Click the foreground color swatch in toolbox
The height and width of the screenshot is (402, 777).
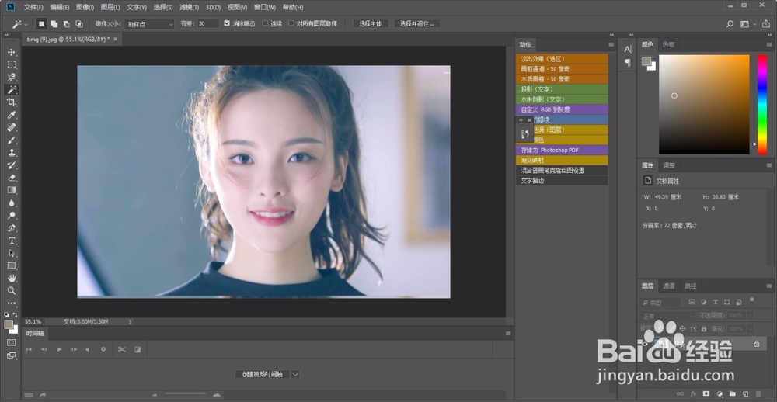point(9,324)
